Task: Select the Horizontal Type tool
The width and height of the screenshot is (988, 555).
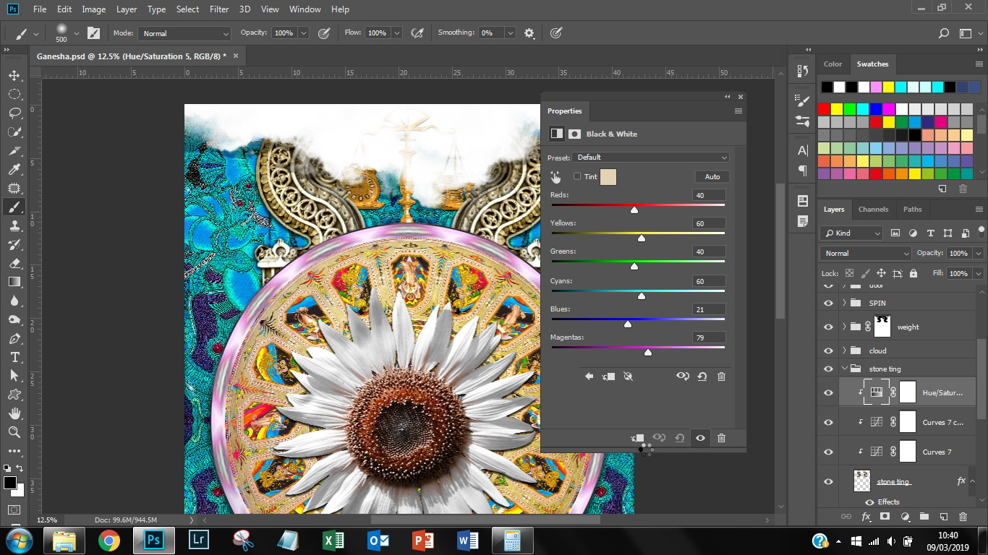Action: [14, 358]
